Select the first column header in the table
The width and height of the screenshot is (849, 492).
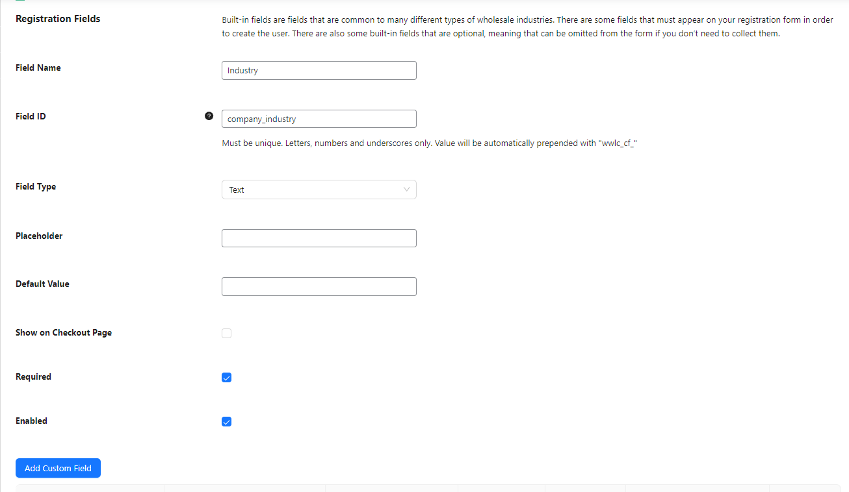(x=89, y=488)
